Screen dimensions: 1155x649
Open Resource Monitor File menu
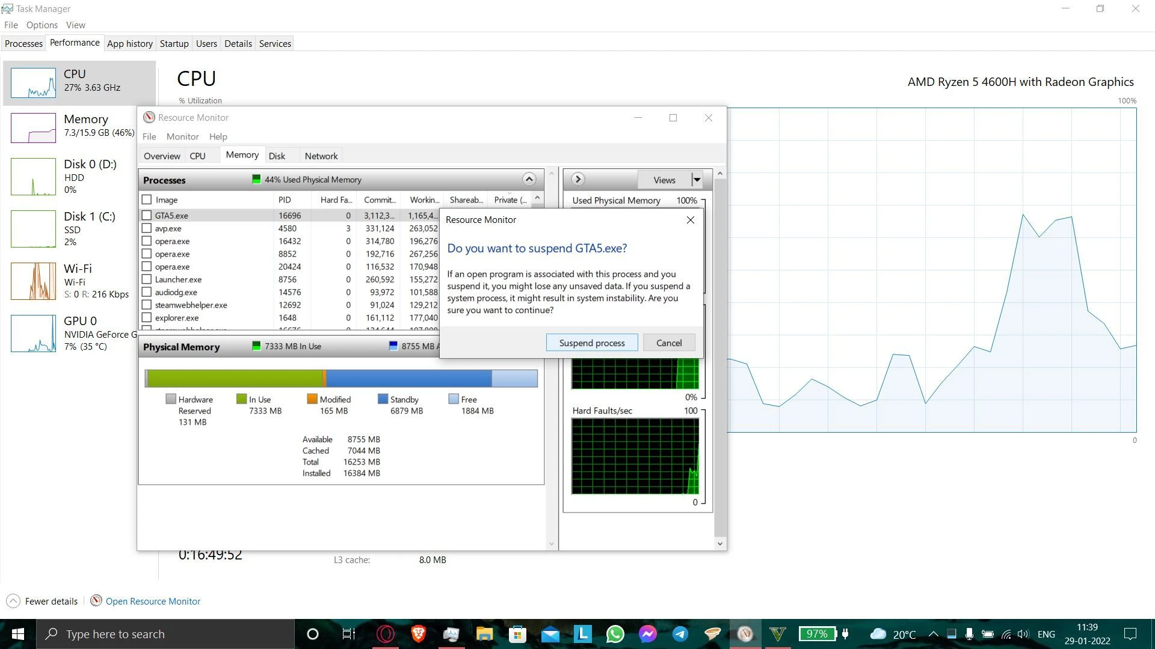[149, 136]
